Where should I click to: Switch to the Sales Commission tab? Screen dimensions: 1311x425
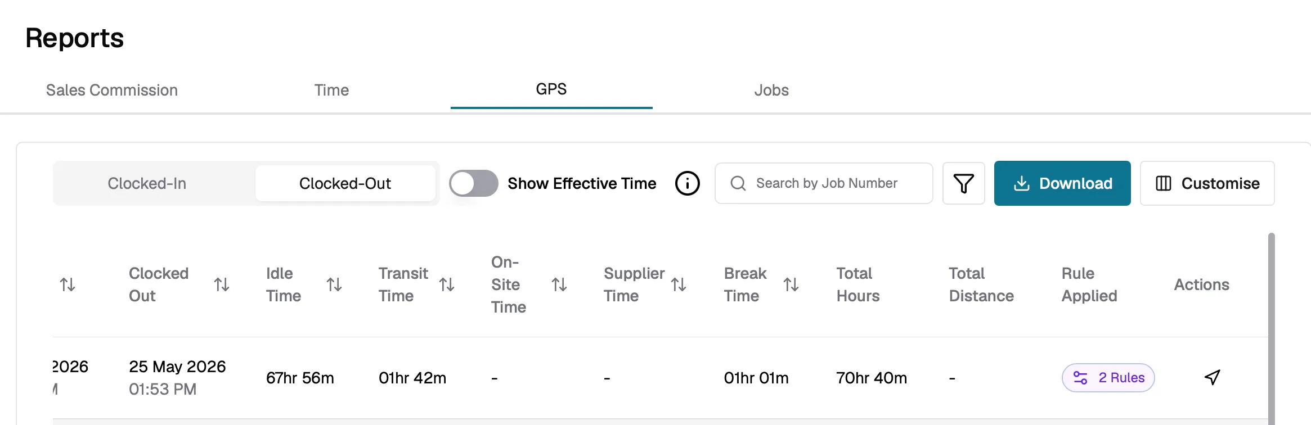click(x=112, y=90)
